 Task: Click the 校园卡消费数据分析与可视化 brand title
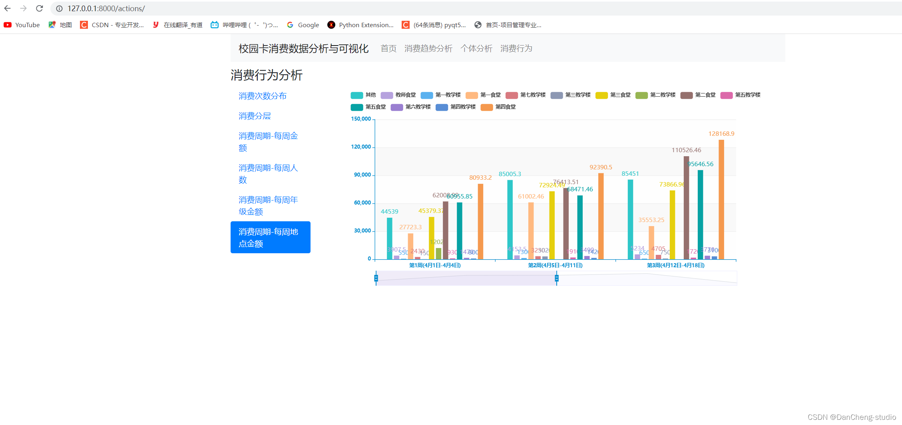click(x=303, y=48)
